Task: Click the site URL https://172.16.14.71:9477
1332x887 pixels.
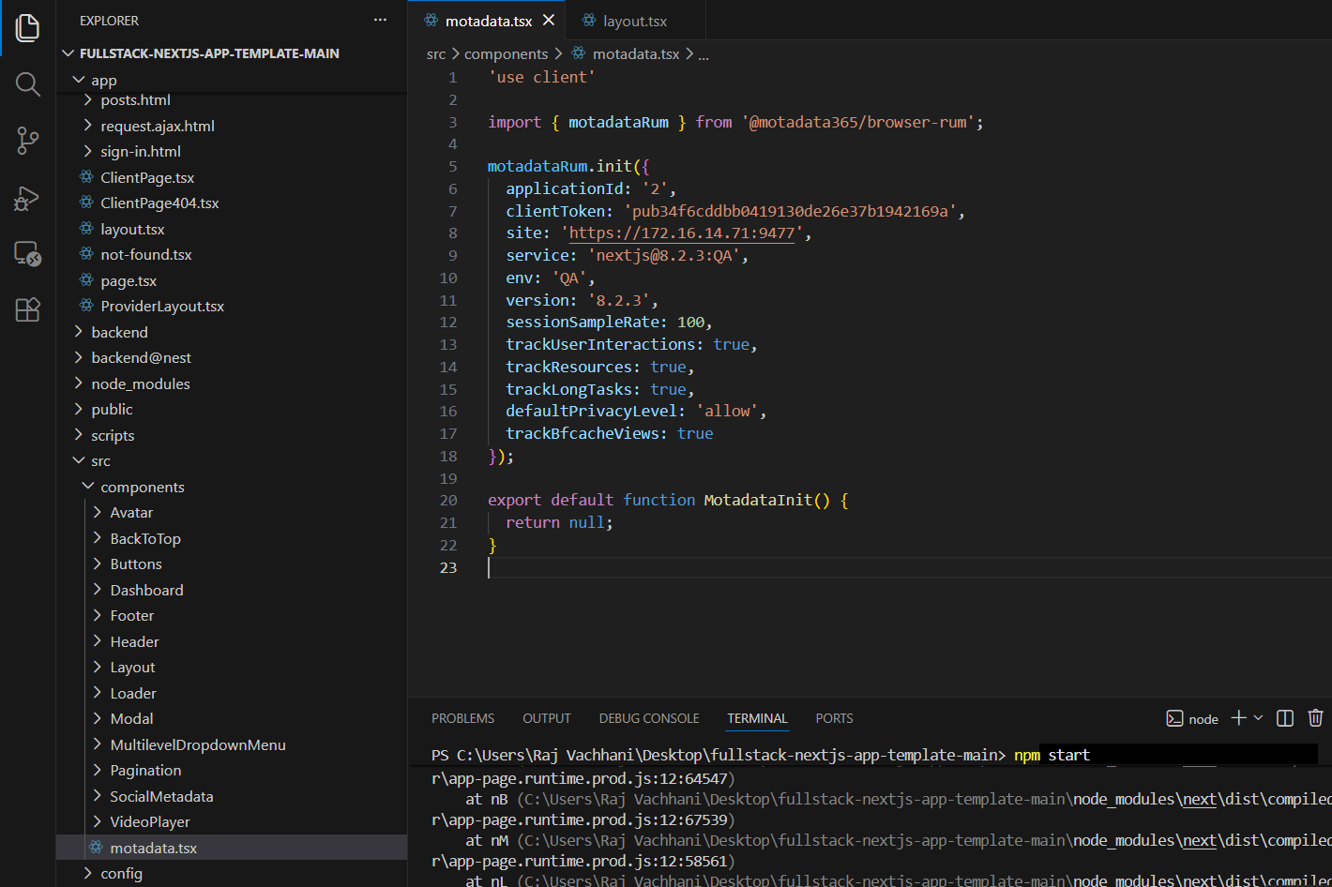Action: (682, 233)
